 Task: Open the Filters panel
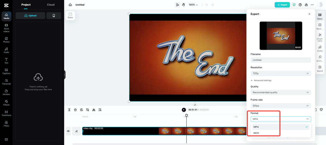[6, 124]
